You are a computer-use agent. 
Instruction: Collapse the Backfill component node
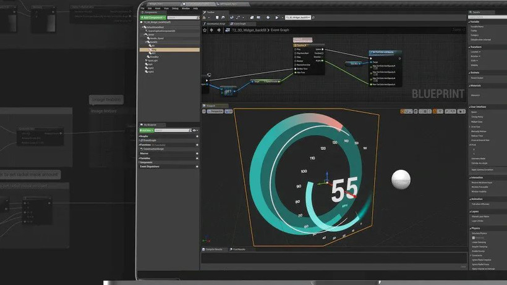point(146,42)
